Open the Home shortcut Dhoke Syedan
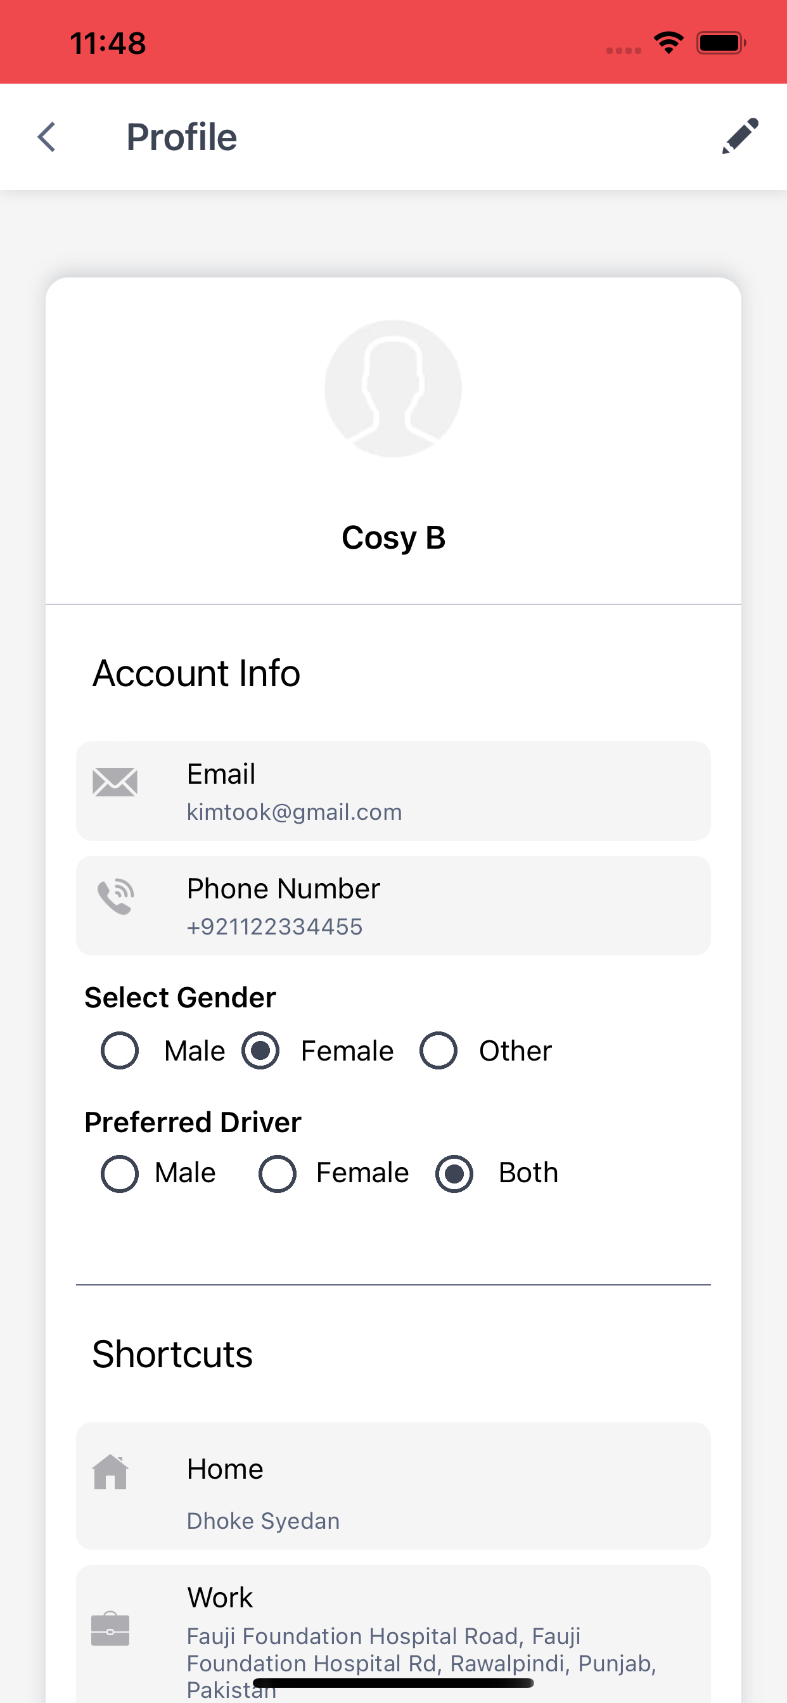 (x=393, y=1486)
